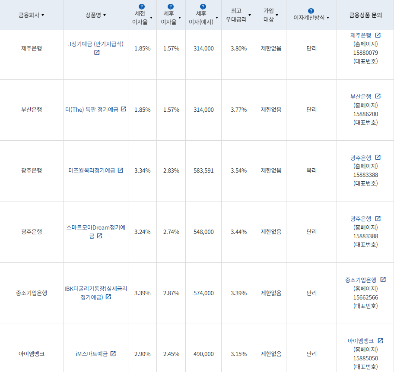Image resolution: width=394 pixels, height=372 pixels.
Task: Select the 490,000 after-tax interest value
Action: coord(203,354)
